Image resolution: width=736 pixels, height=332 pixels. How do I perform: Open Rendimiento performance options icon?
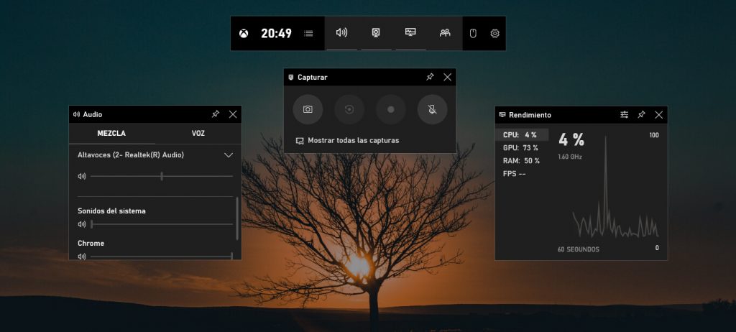point(624,114)
